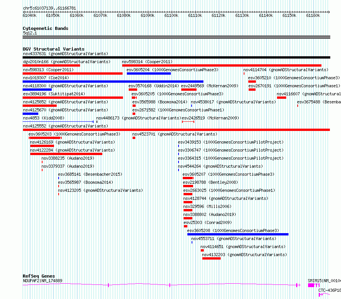Select the esv2198788 (Bentley2008) label
This screenshot has width=341, height=299.
210,182
